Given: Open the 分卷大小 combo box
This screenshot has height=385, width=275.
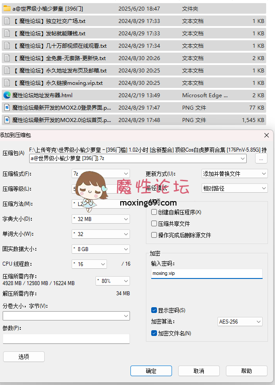Looking at the screenshot, I should click(66, 316).
